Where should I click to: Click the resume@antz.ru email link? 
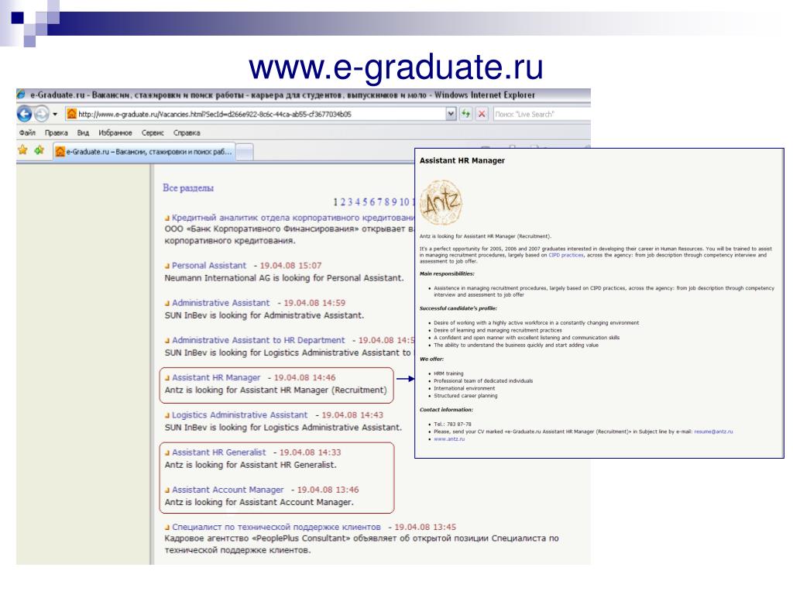point(713,432)
